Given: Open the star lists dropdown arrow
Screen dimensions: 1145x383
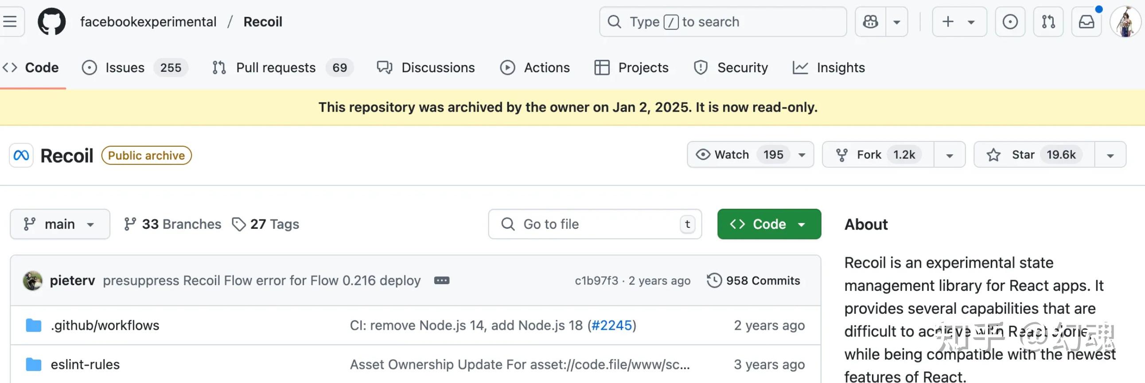Looking at the screenshot, I should (1110, 155).
